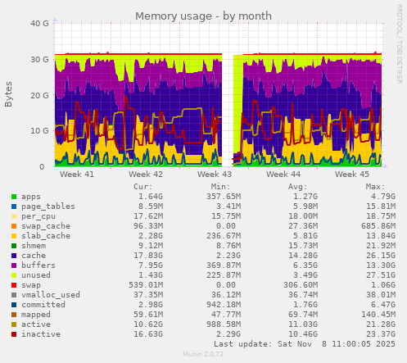Click the 'Cur:' column header
This screenshot has width=407, height=363.
point(143,187)
